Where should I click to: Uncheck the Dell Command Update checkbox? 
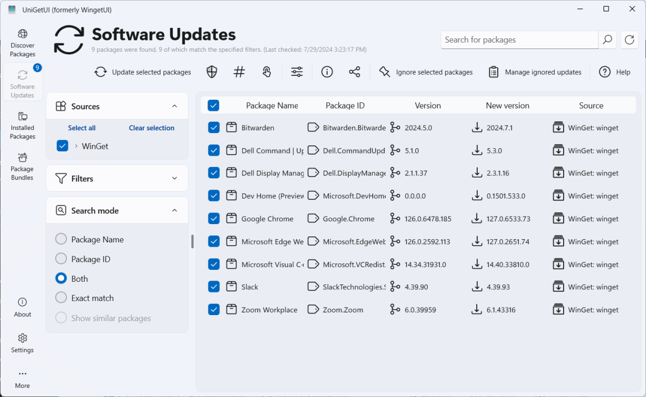(213, 150)
